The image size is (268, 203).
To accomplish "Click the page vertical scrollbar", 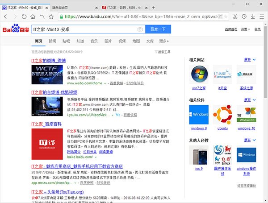I will [265, 112].
